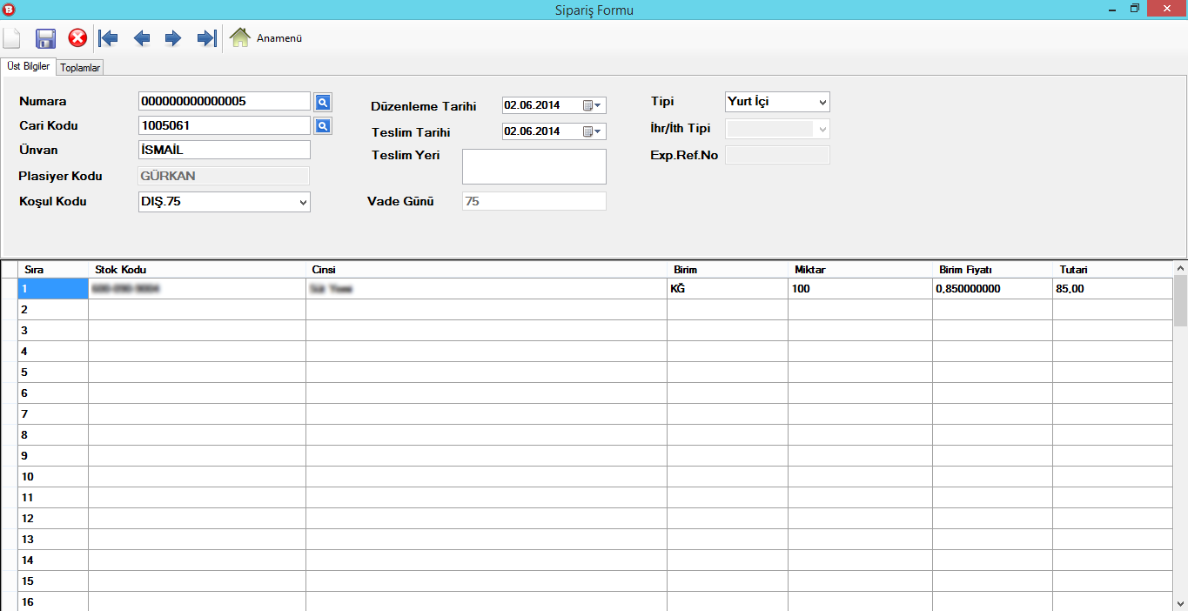This screenshot has height=611, width=1188.
Task: Expand the Koşul Kodu dropdown
Action: (x=303, y=203)
